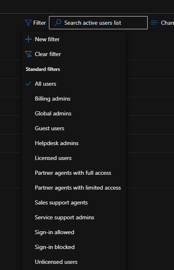Image resolution: width=174 pixels, height=270 pixels.
Task: Apply the Sales support agents filter
Action: [61, 202]
